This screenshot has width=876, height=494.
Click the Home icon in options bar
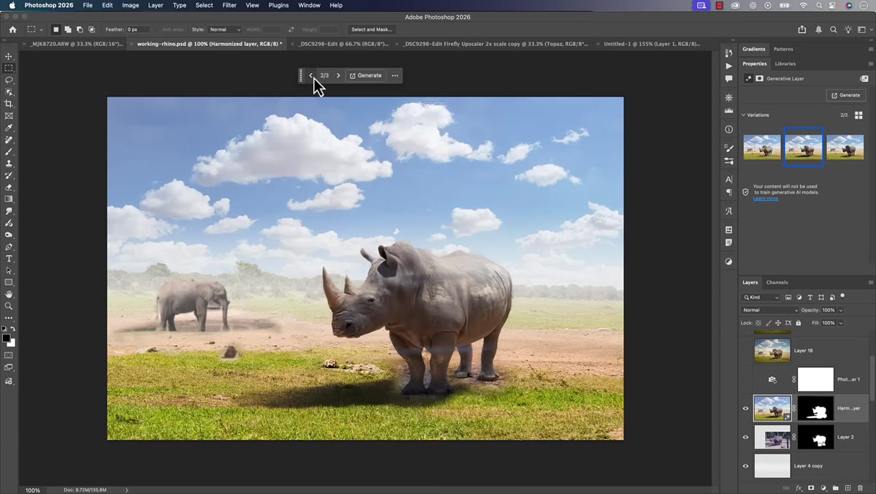tap(12, 29)
